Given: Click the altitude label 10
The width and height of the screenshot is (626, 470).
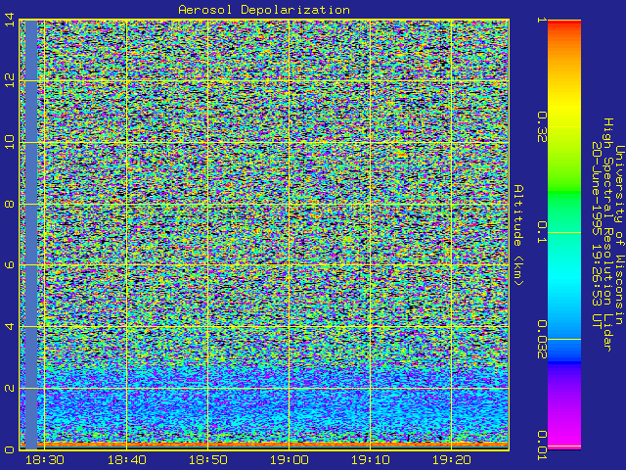Looking at the screenshot, I should tap(10, 142).
